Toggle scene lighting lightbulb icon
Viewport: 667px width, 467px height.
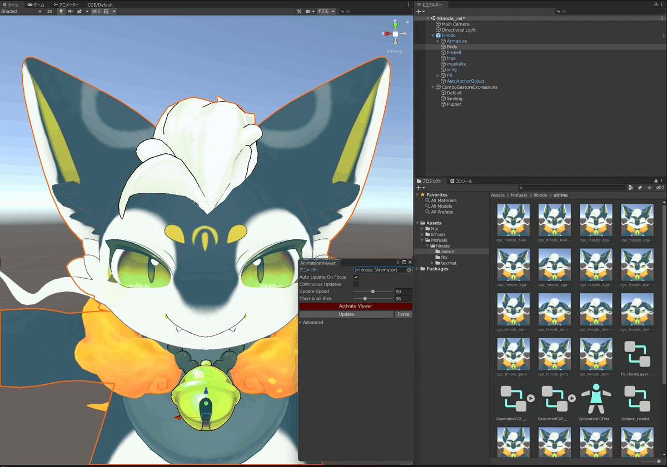[61, 11]
